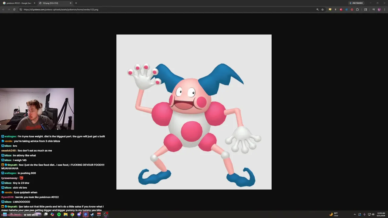Click the yellow extension icon in the toolbar
This screenshot has height=218, width=388.
[x=330, y=9]
